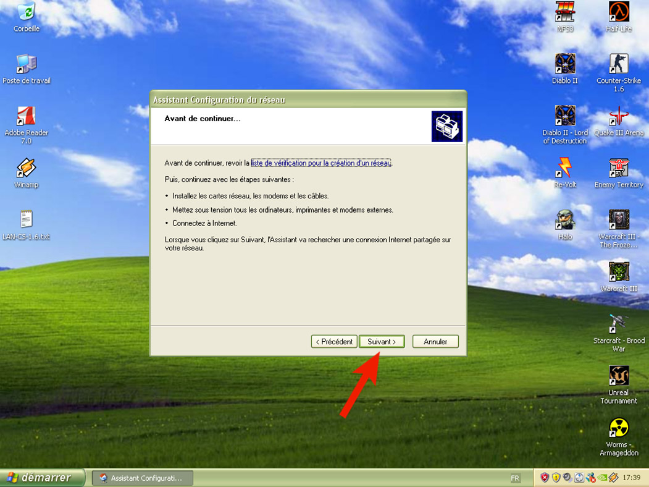Cancel the wizard with Annuler
This screenshot has height=487, width=649.
[x=435, y=342]
